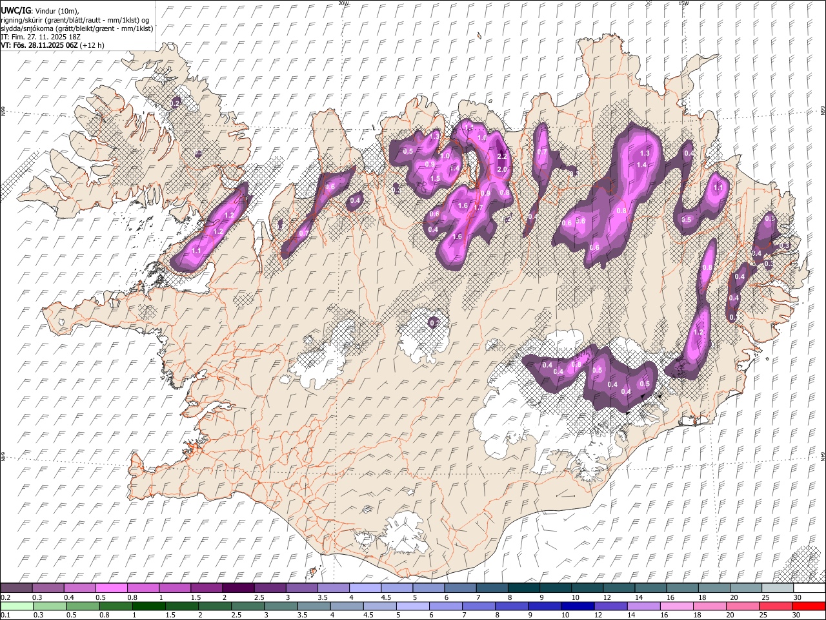826x620 pixels.
Task: Click top legend pale grey swatch between 25 and 30
Action: point(778,588)
